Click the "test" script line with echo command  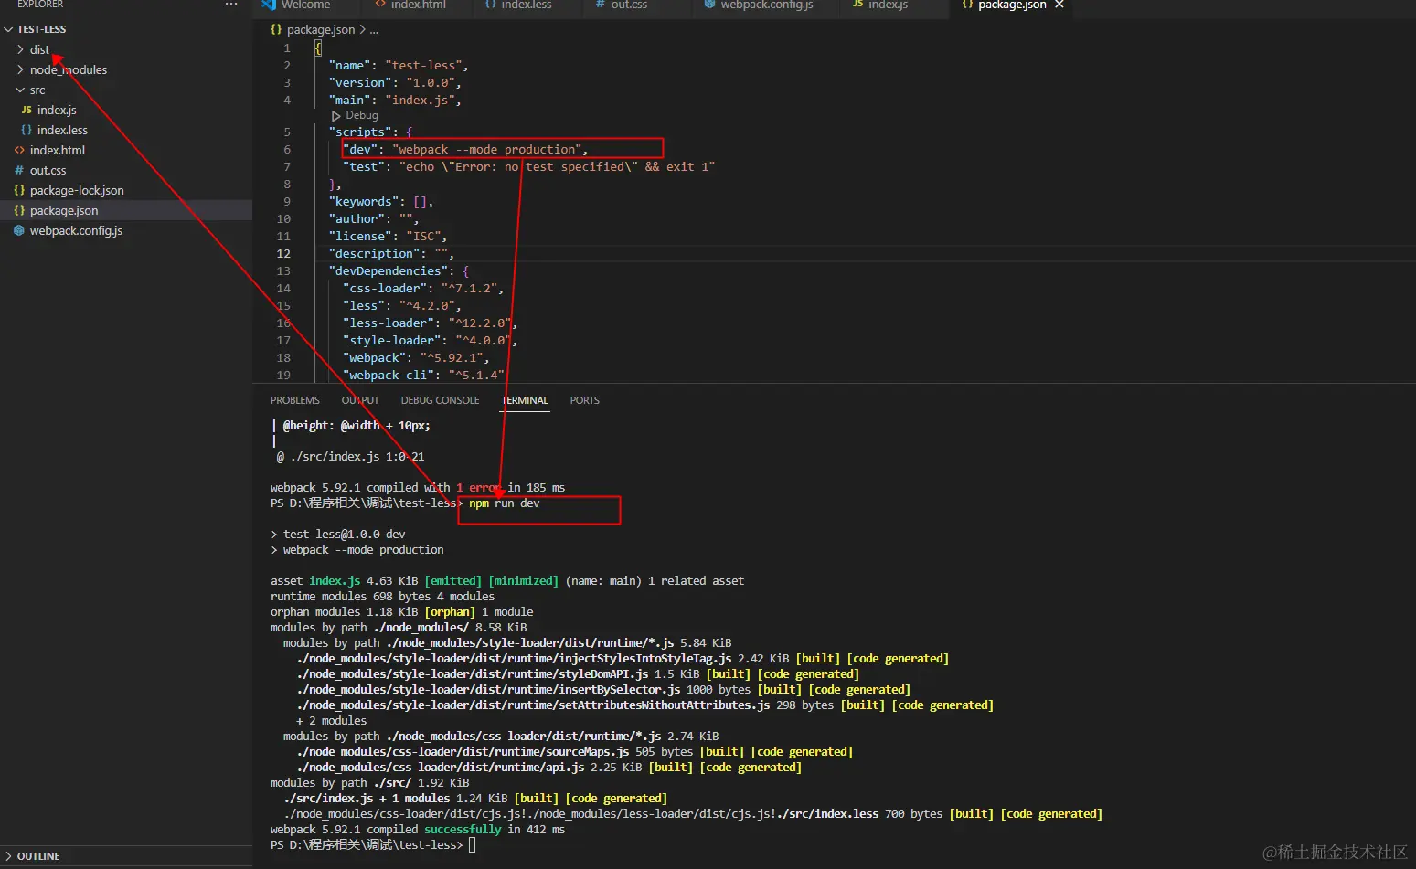pos(528,167)
